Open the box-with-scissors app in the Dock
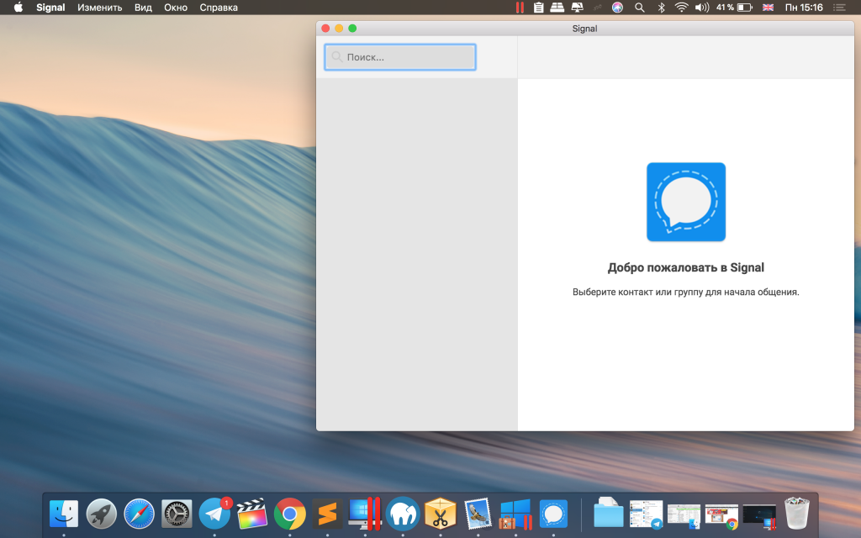The image size is (861, 538). (441, 514)
